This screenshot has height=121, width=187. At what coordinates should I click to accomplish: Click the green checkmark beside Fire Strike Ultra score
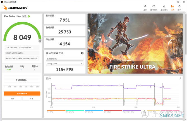[x=29, y=16]
